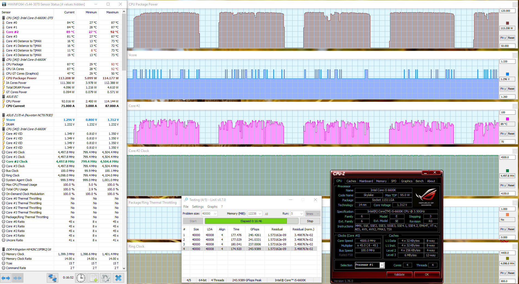Click the clock icon beside Core #2 Clock
519x284 pixels.
tap(4, 161)
